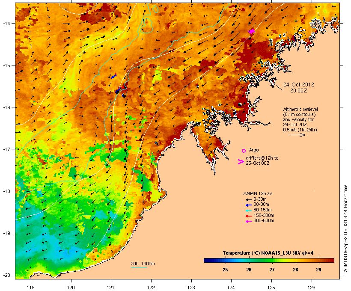
Task: Click the time label 20:05Z
Action: click(x=299, y=91)
